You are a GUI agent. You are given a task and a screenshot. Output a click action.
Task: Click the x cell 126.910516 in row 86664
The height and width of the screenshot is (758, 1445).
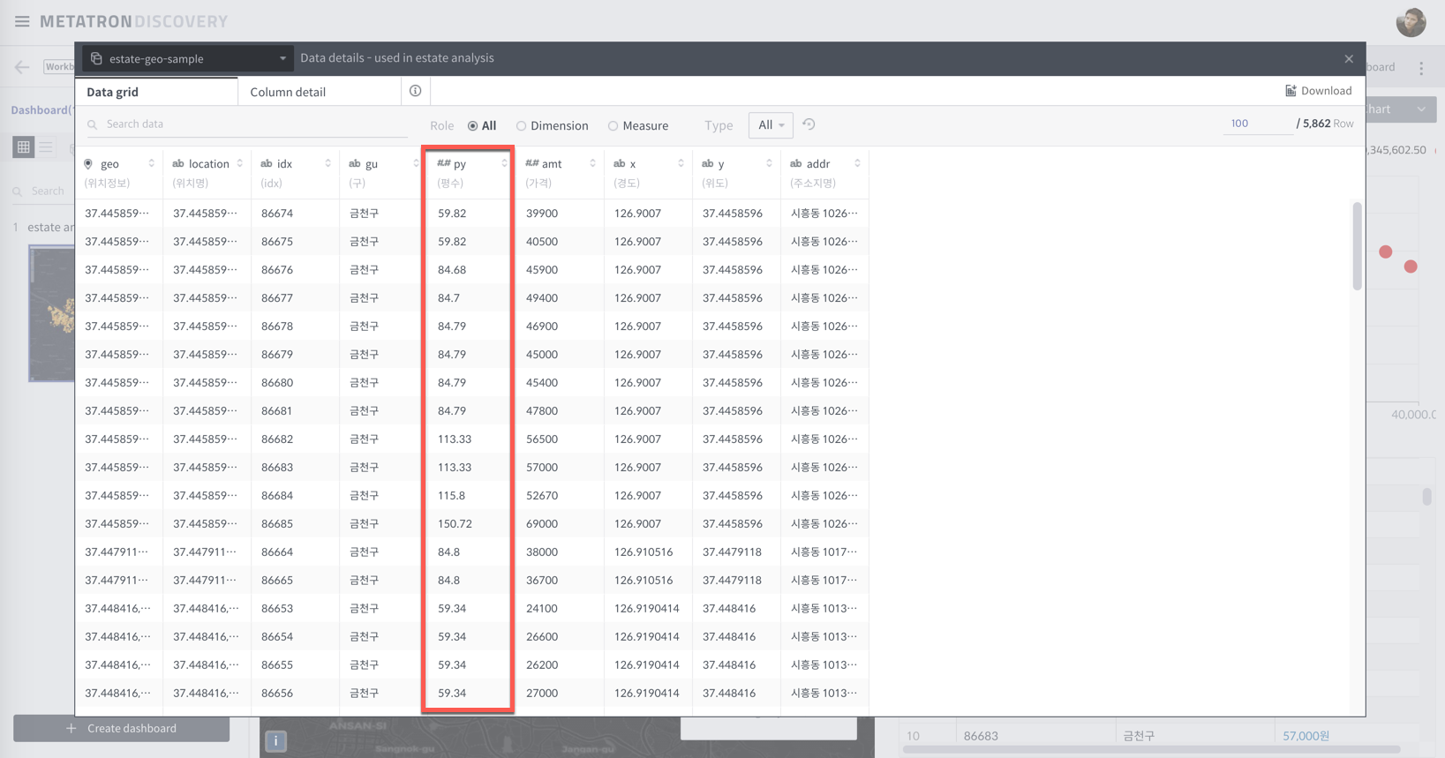[643, 552]
